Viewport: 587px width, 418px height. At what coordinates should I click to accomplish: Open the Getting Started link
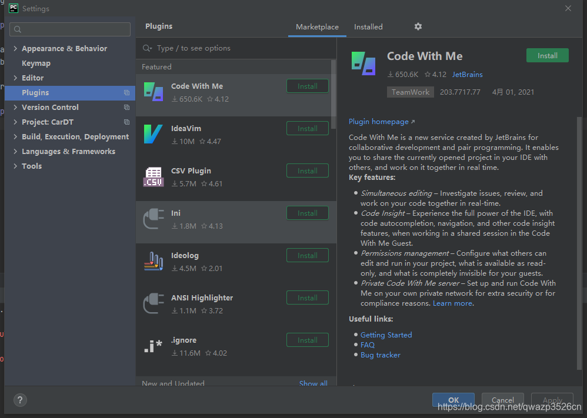[386, 335]
